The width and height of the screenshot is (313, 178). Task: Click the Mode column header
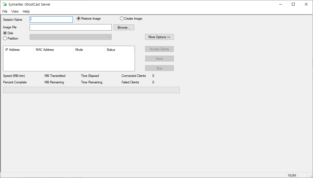coord(89,50)
